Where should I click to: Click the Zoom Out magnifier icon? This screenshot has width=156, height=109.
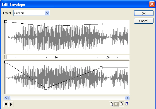tap(116, 104)
